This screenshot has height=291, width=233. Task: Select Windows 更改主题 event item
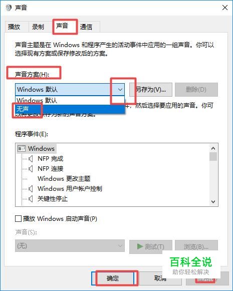[x=64, y=179]
